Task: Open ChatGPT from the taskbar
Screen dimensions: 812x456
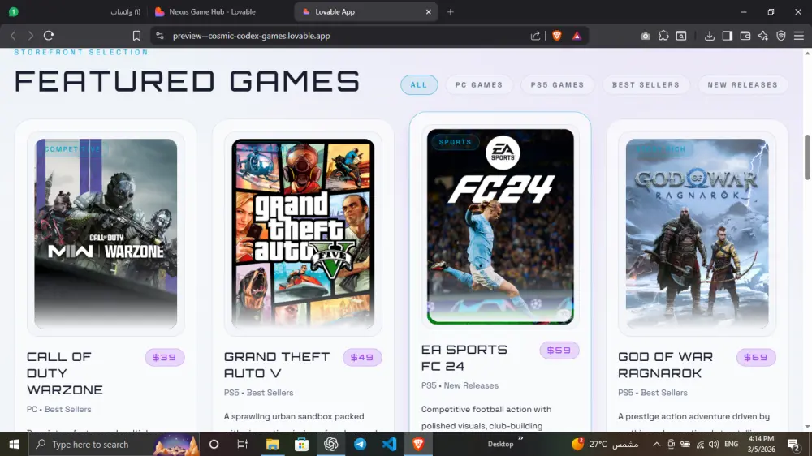Action: click(x=331, y=444)
